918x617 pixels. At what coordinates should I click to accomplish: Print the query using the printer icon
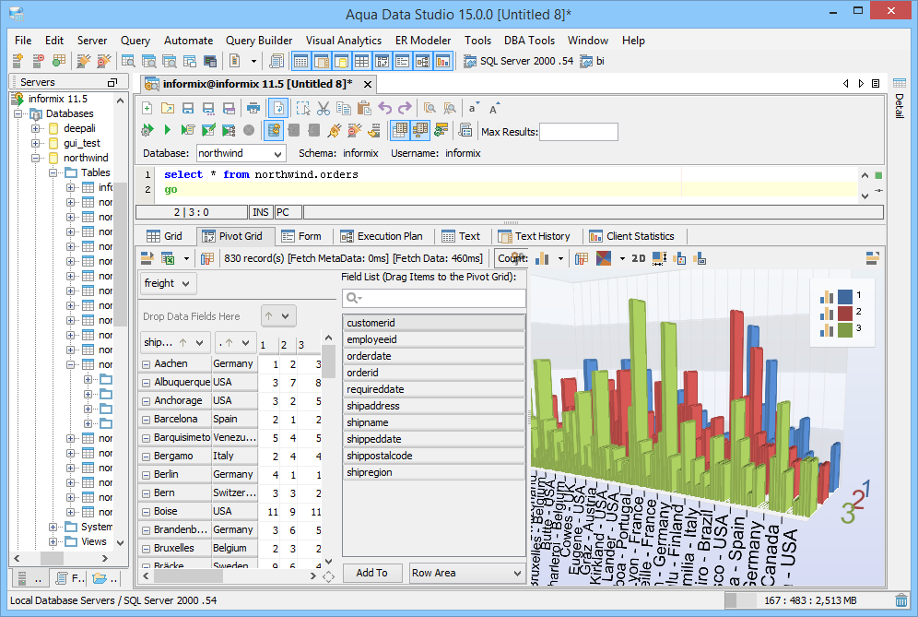(253, 109)
